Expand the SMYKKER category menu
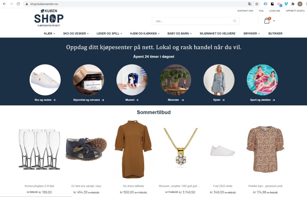 coord(252,34)
